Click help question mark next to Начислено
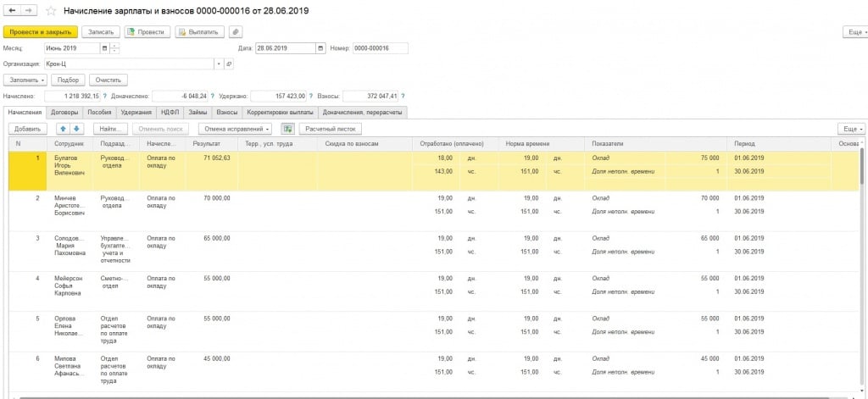This screenshot has width=868, height=399. tap(106, 96)
